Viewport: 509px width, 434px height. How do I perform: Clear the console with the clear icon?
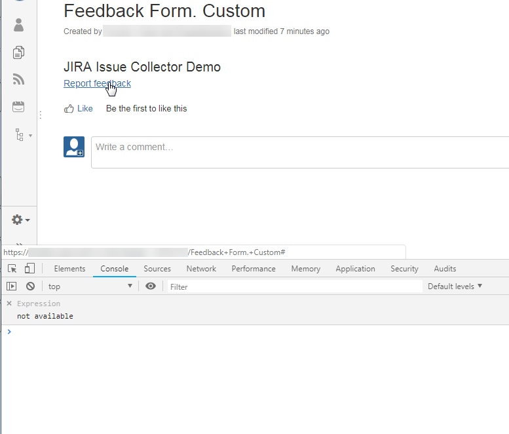click(x=31, y=286)
